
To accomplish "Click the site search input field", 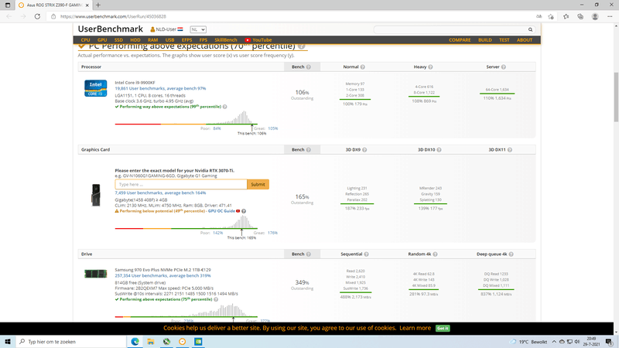I will pos(450,29).
